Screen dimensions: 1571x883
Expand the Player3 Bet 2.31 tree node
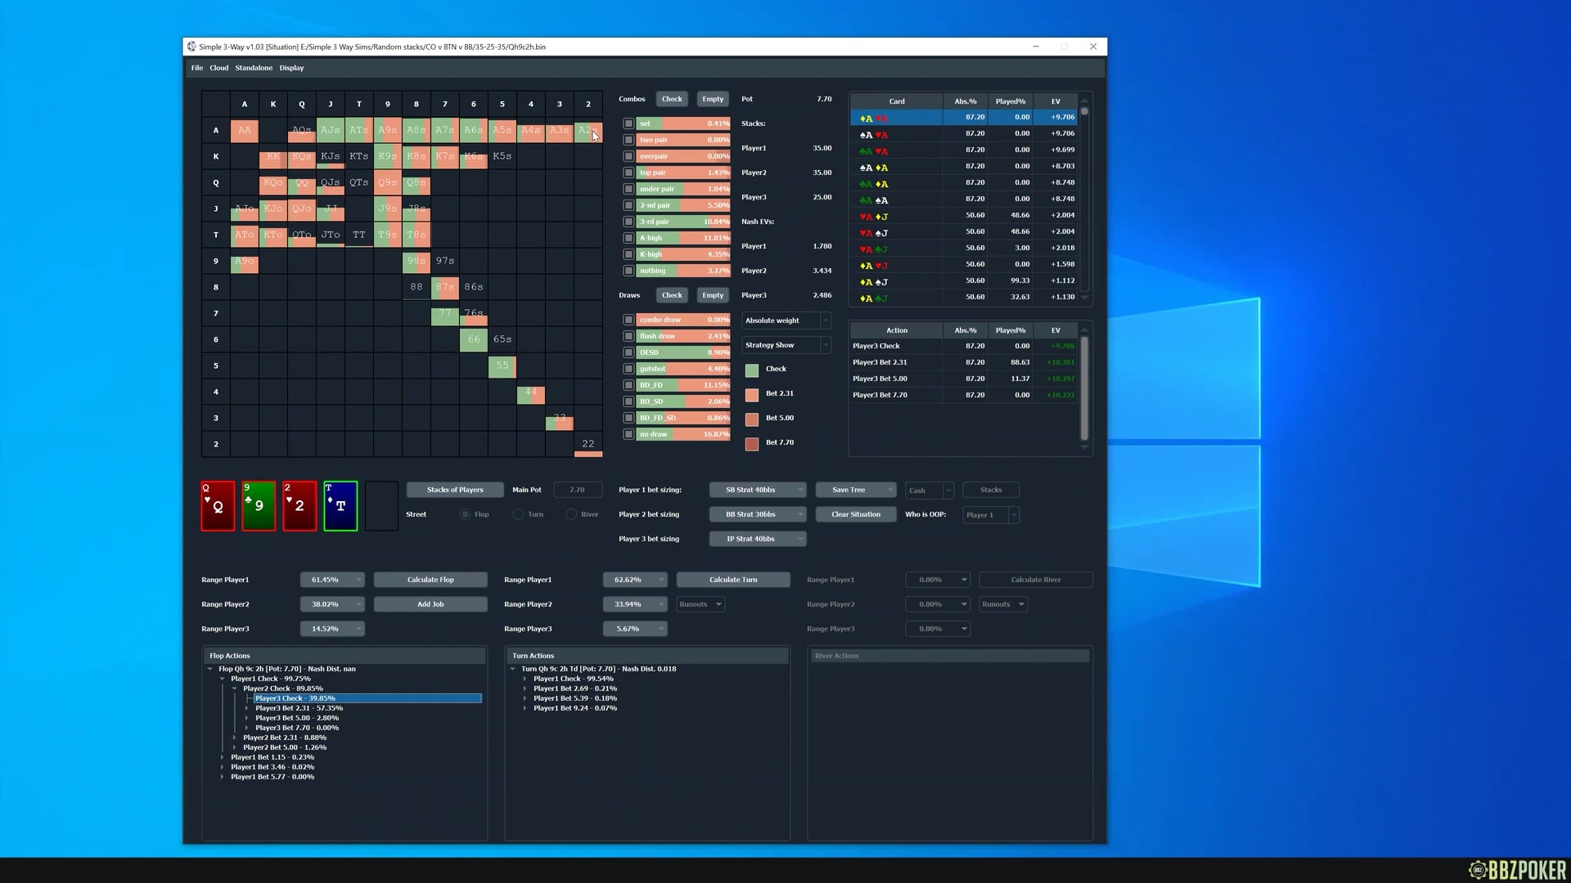[x=247, y=708]
